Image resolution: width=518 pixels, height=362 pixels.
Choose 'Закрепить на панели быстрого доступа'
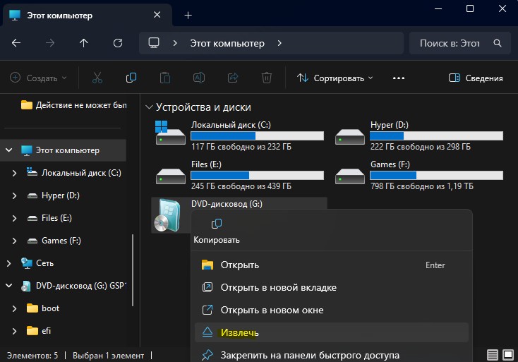coord(332,355)
